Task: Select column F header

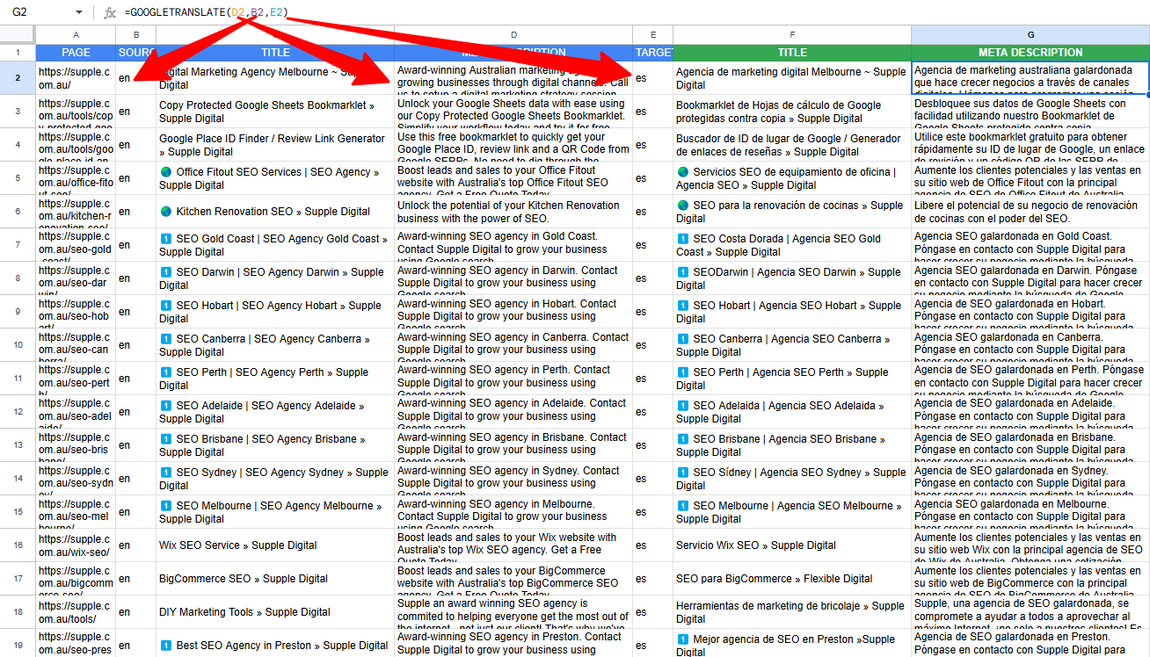Action: (x=792, y=34)
